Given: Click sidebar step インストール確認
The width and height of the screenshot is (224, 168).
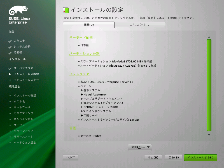Looking at the screenshot, I should [25, 95].
